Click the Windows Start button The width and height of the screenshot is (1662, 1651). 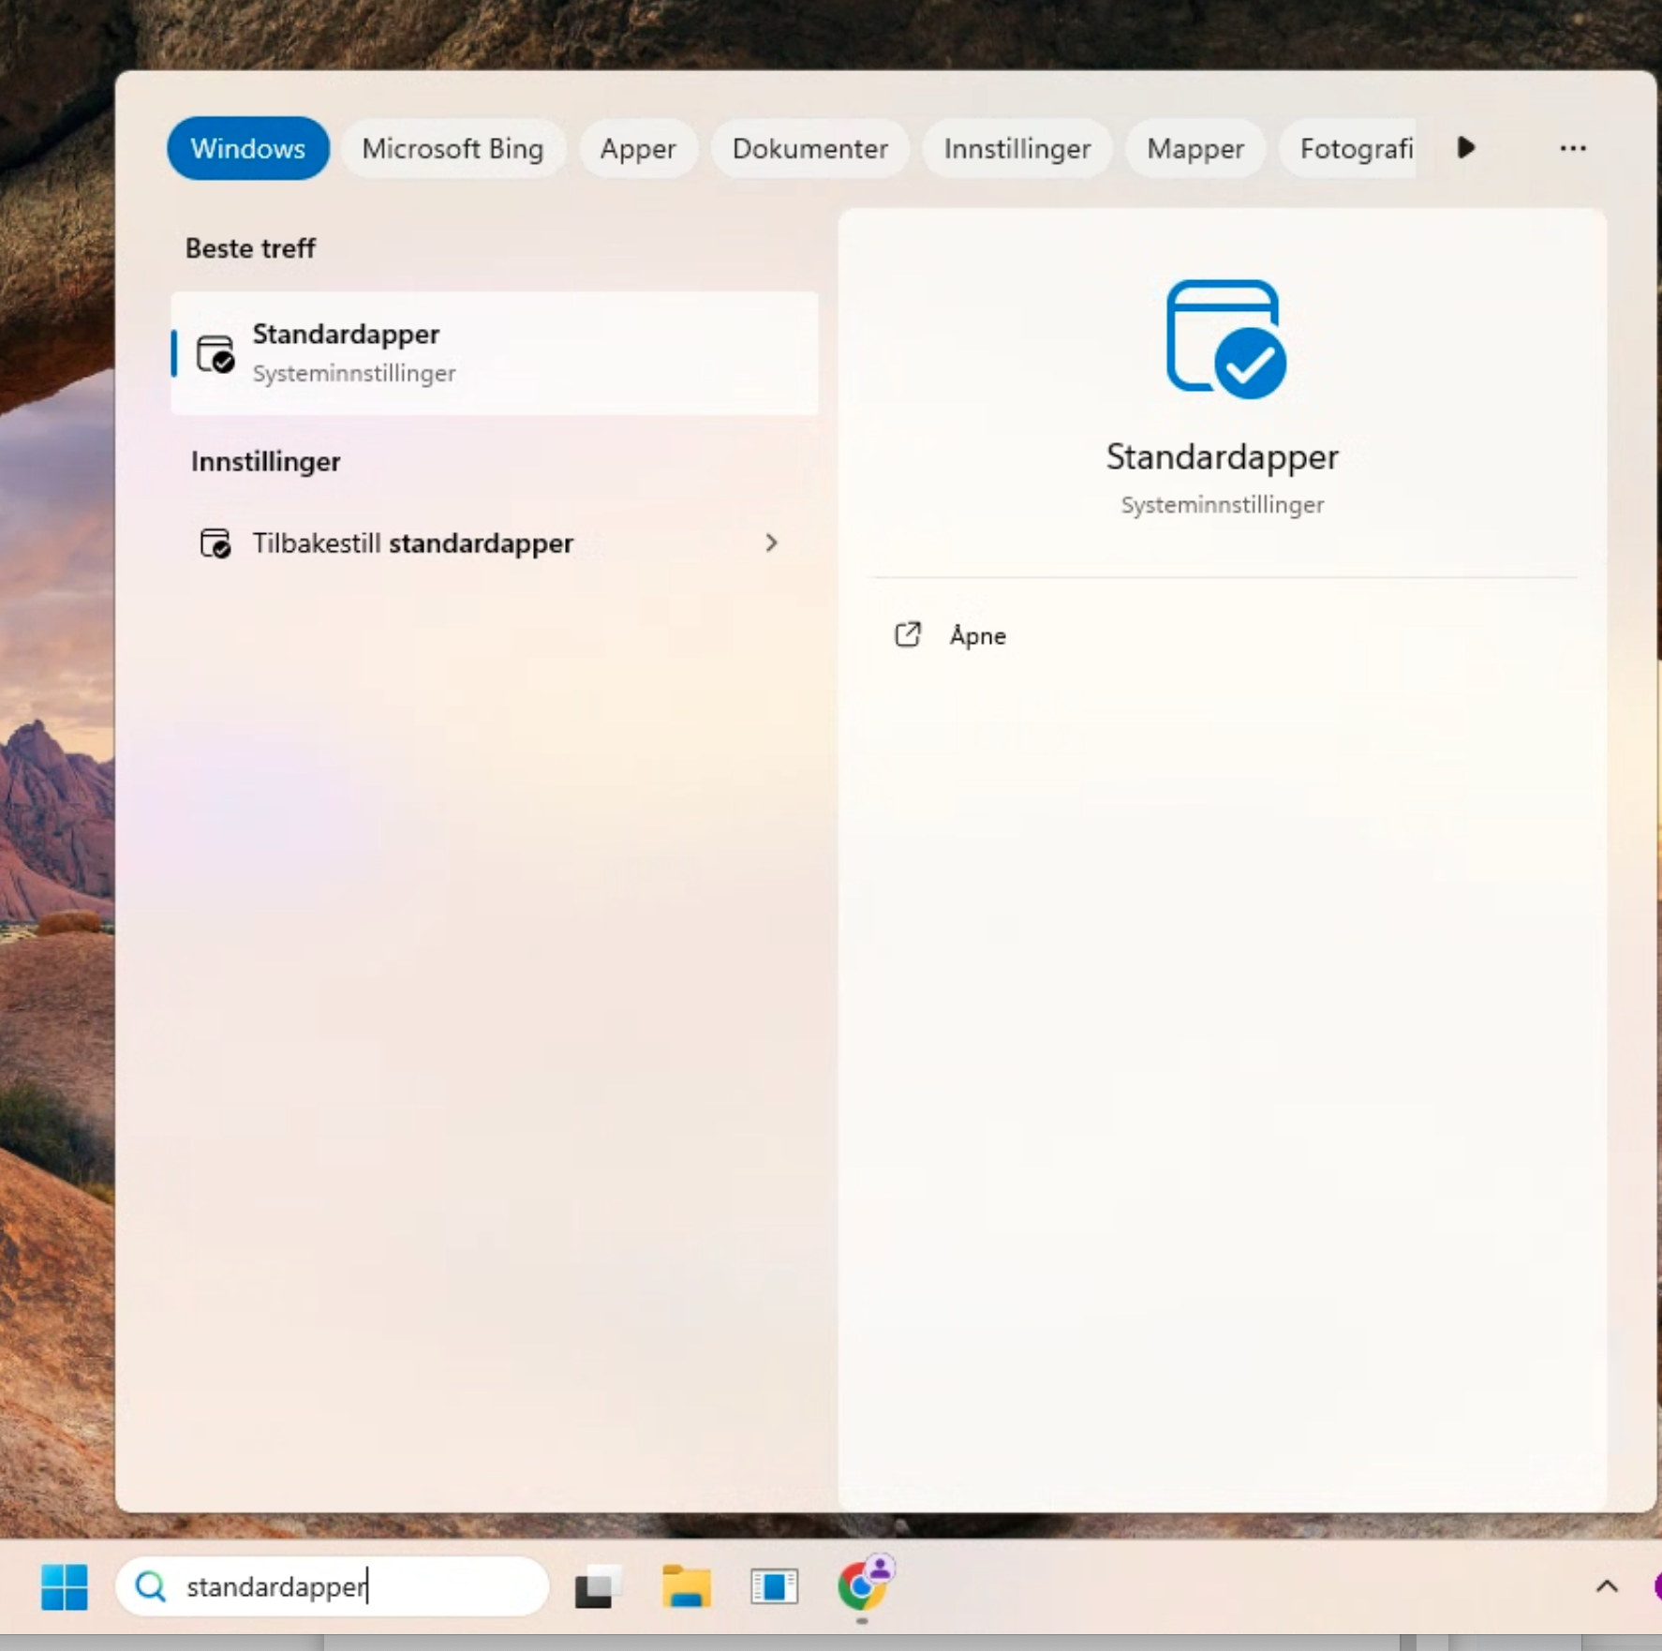click(62, 1587)
